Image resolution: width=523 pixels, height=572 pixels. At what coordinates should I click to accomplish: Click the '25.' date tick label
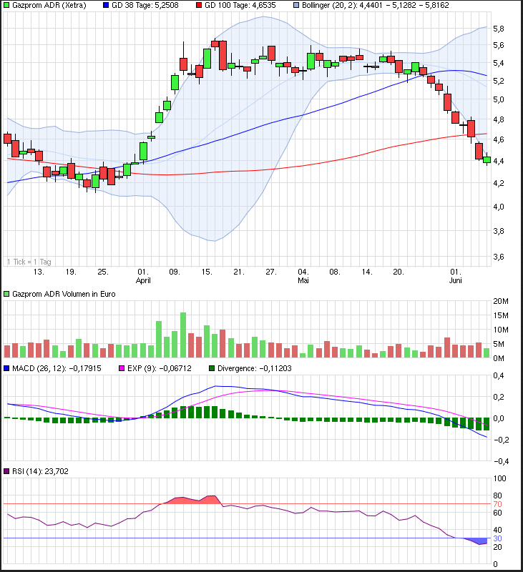[103, 272]
